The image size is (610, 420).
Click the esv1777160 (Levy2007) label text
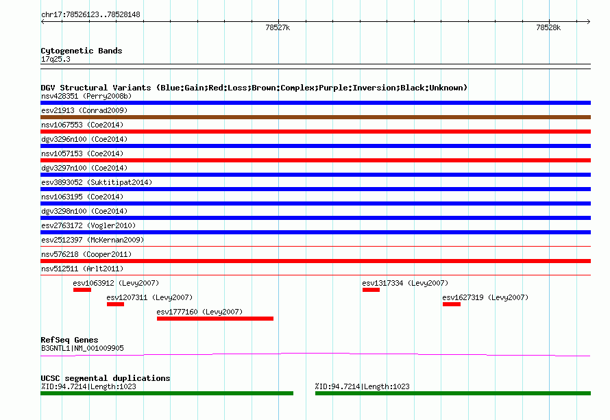click(199, 312)
